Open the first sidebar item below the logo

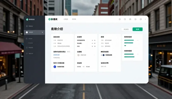coord(29,26)
